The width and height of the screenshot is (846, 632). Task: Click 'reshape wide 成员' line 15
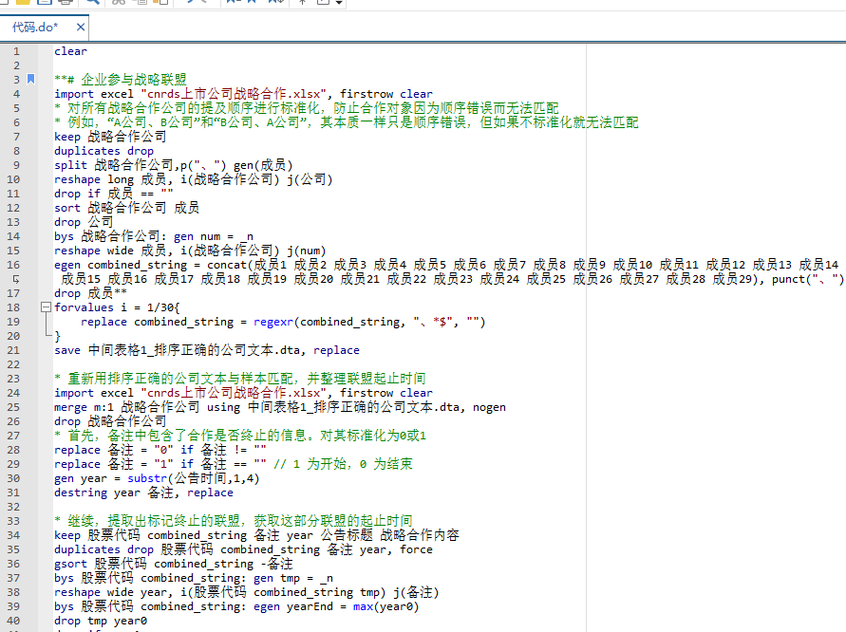[x=190, y=251]
